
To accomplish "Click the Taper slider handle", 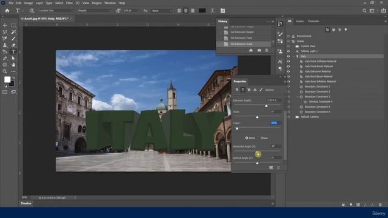I will pyautogui.click(x=237, y=128).
